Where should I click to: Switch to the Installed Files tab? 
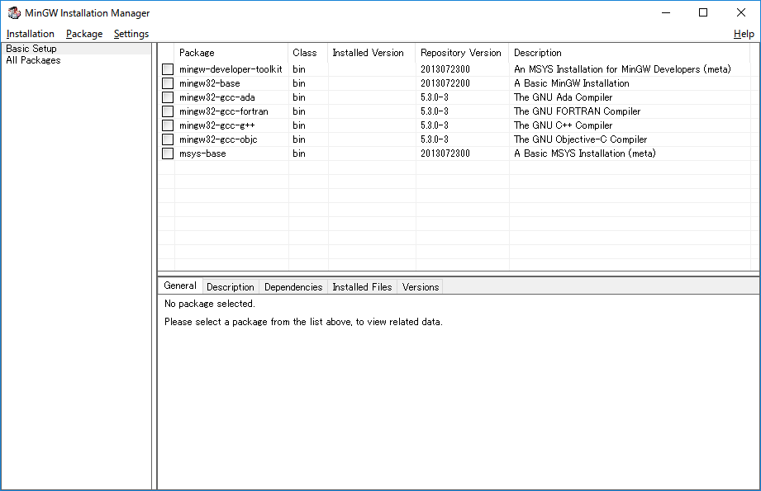pyautogui.click(x=362, y=287)
